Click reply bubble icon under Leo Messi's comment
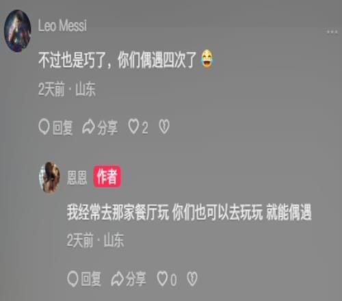Image resolution: width=342 pixels, height=301 pixels. [44, 127]
